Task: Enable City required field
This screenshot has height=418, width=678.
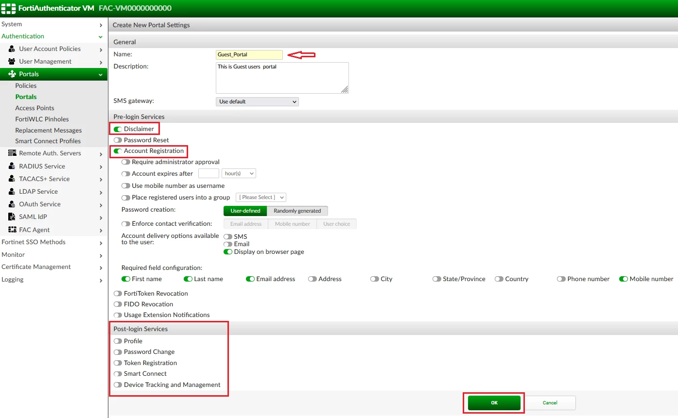Action: point(374,279)
